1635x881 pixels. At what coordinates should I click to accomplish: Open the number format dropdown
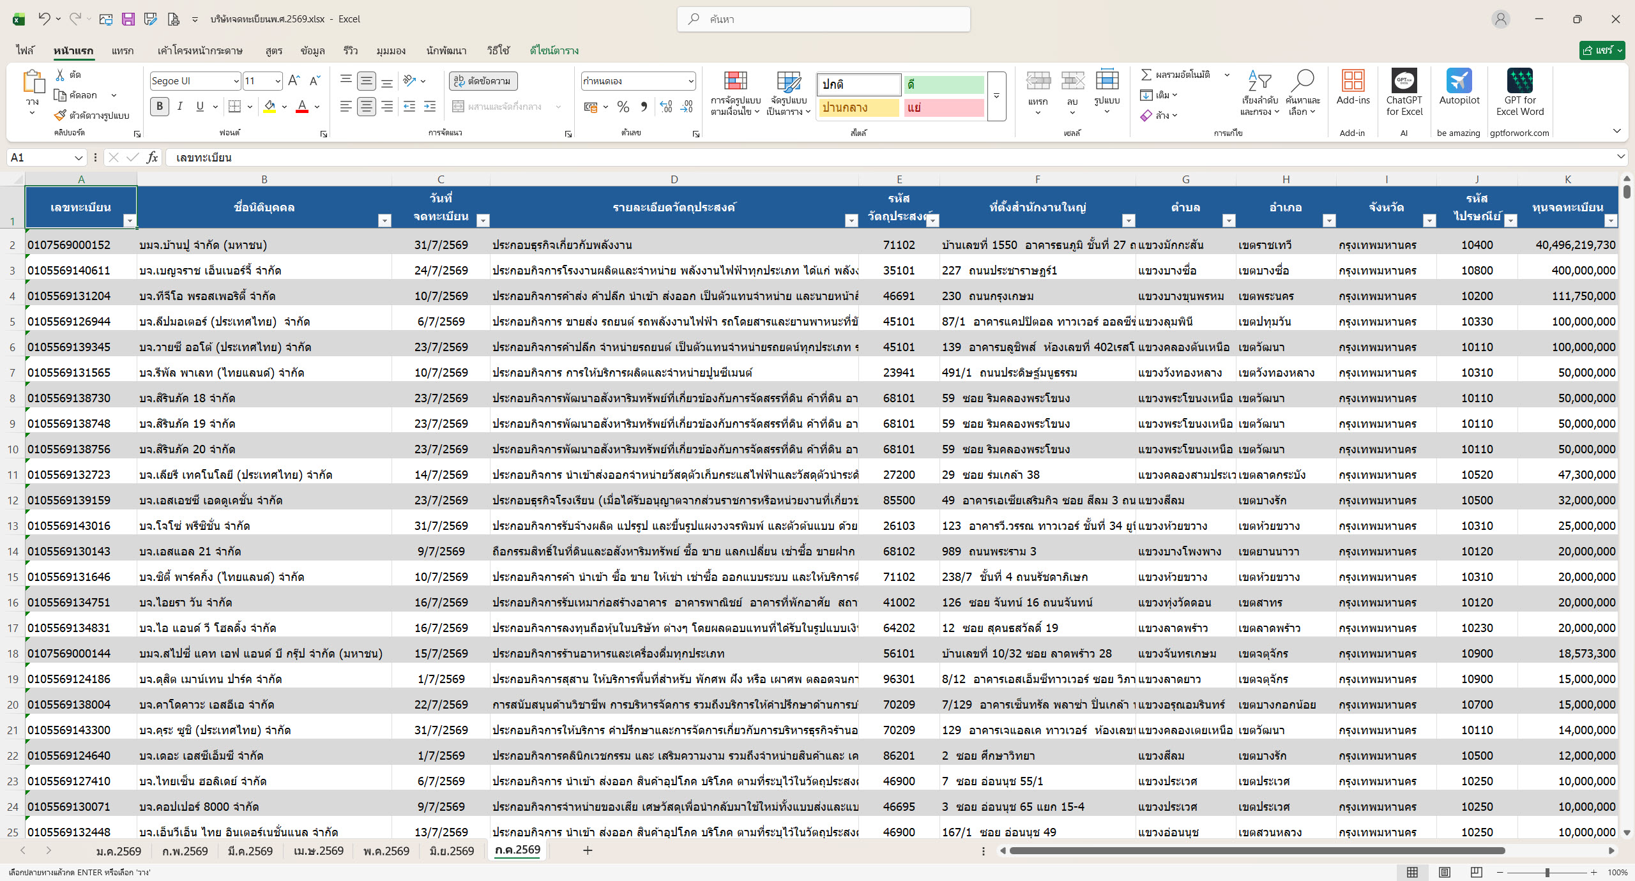[x=691, y=81]
